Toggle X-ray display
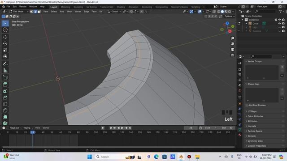The image size is (287, 161). (214, 12)
